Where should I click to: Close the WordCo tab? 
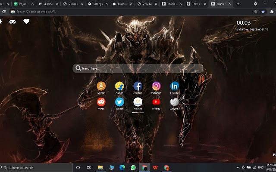pyautogui.click(x=57, y=4)
